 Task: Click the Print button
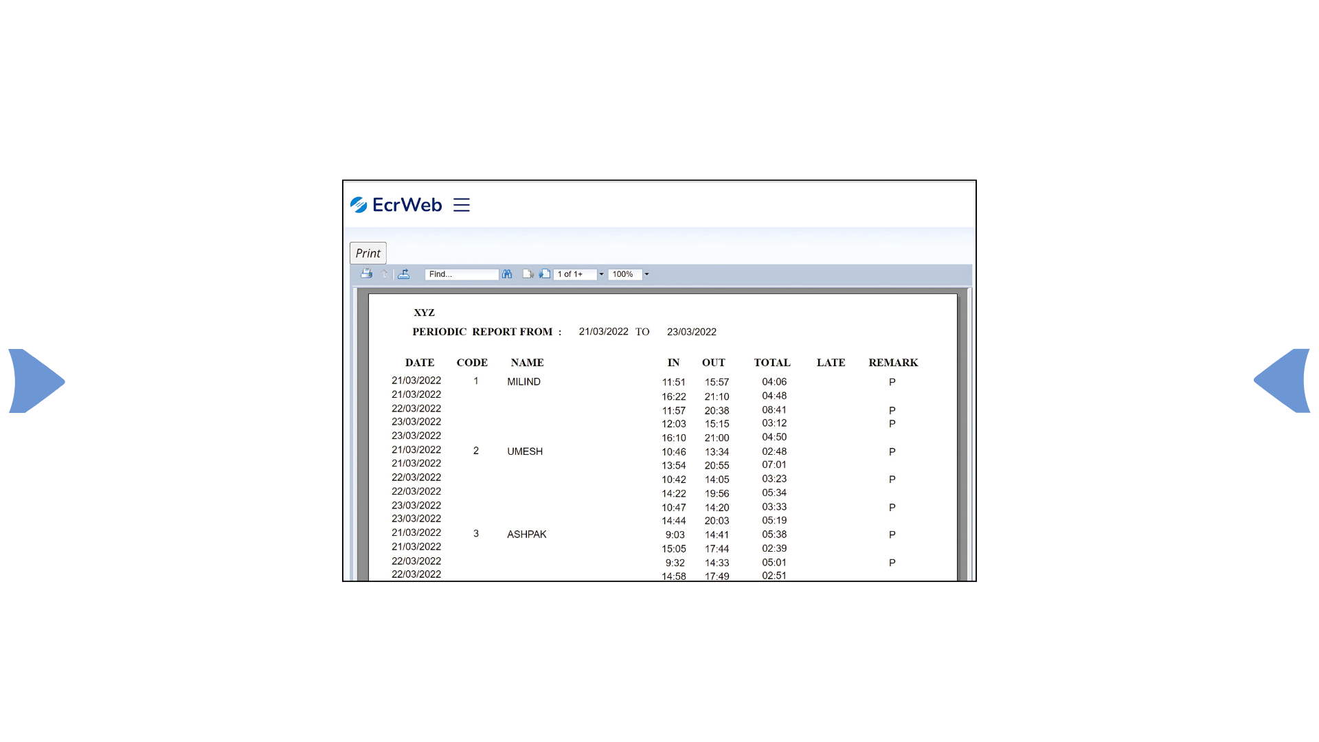[x=368, y=253]
